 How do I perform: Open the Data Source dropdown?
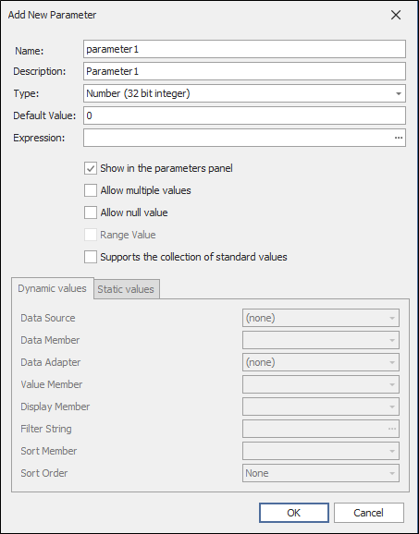point(321,318)
